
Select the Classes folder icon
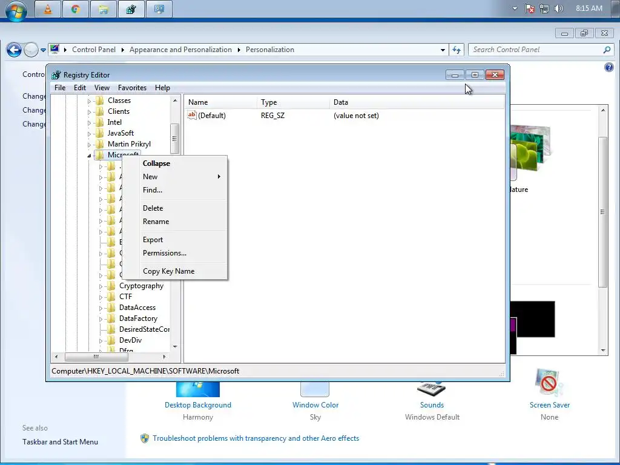click(x=100, y=101)
